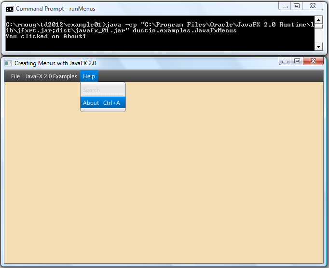
Task: Click the JavaFX window title icon
Action: click(x=8, y=63)
